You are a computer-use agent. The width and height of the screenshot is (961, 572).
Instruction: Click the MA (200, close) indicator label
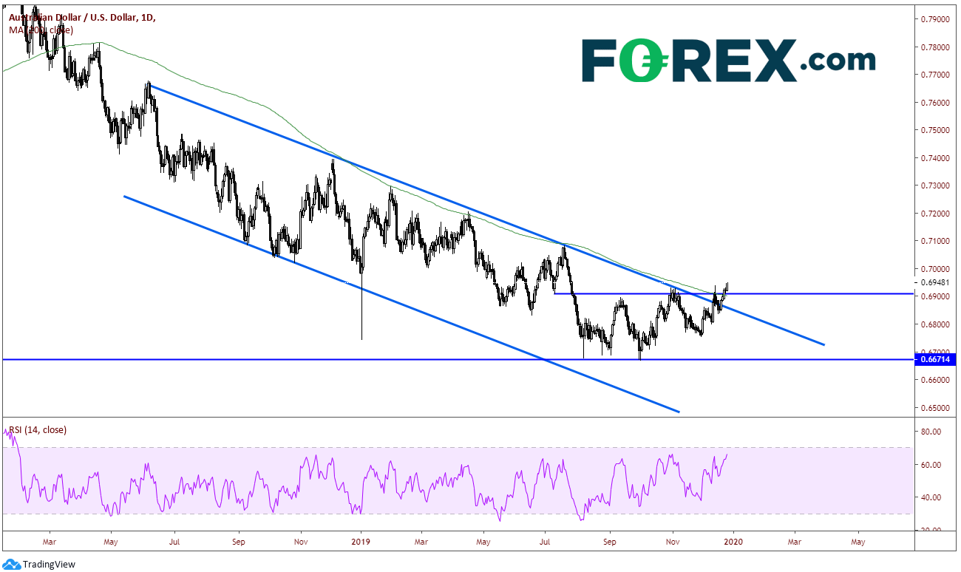pyautogui.click(x=41, y=30)
